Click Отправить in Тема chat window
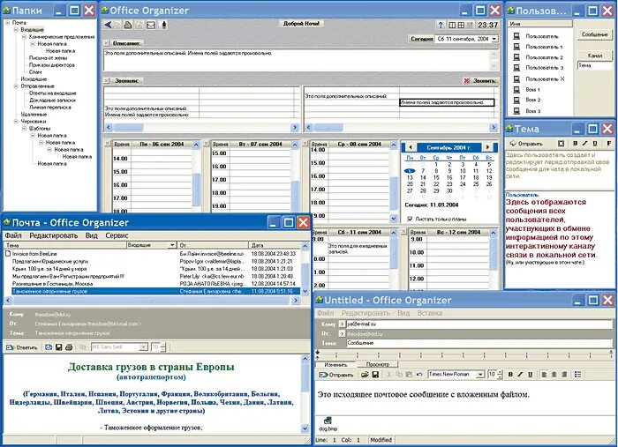618x447 pixels. pyautogui.click(x=526, y=144)
